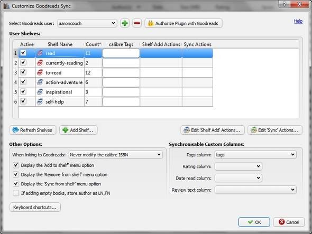Click the red minus remove user icon

pos(137,23)
